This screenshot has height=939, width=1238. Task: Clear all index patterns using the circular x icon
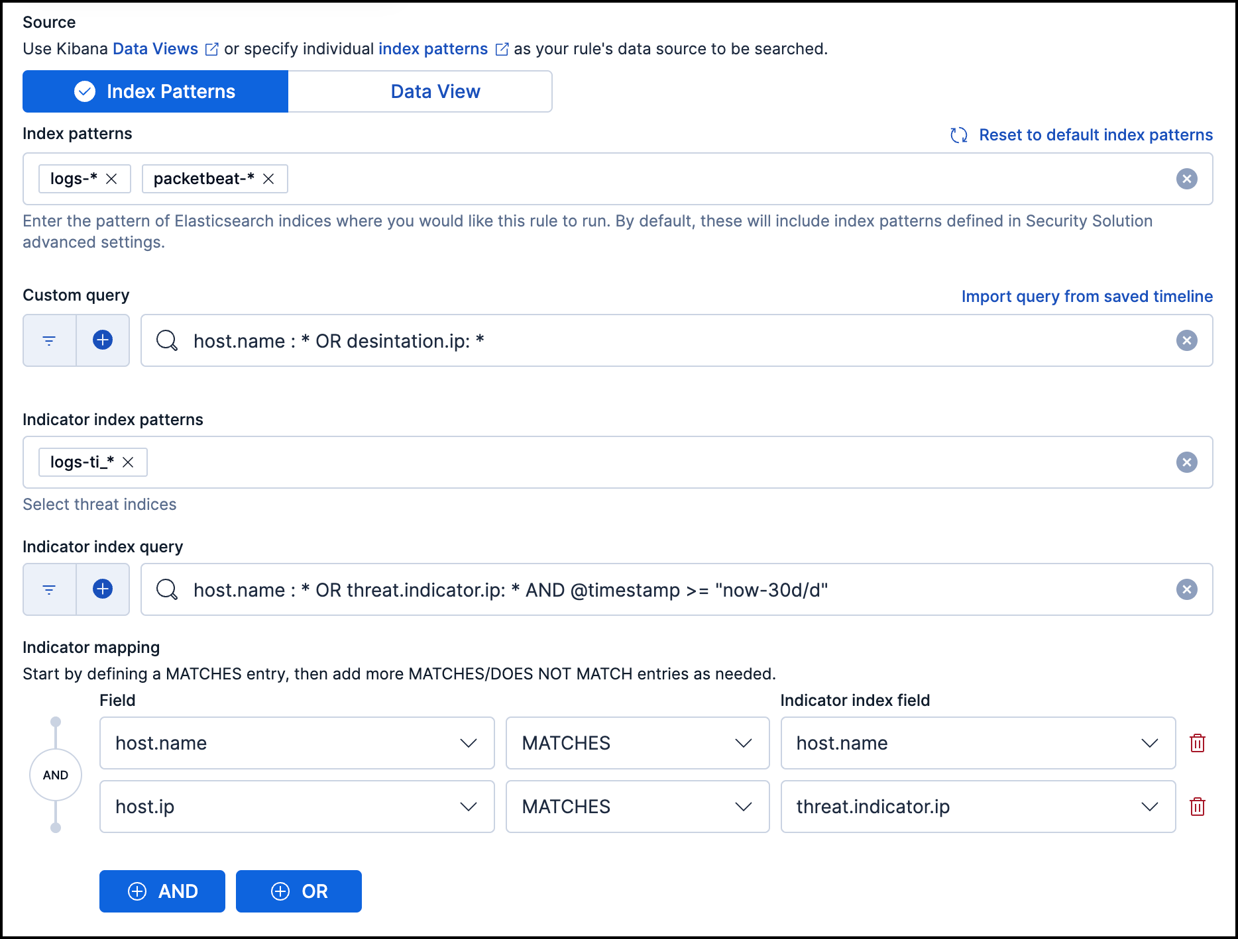tap(1186, 178)
